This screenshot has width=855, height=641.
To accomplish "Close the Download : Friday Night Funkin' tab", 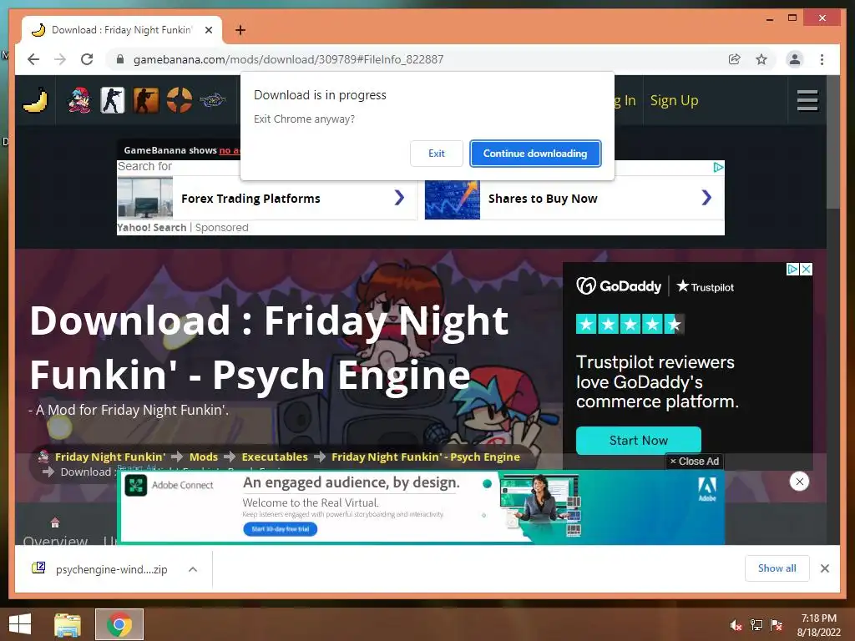I will click(x=209, y=30).
